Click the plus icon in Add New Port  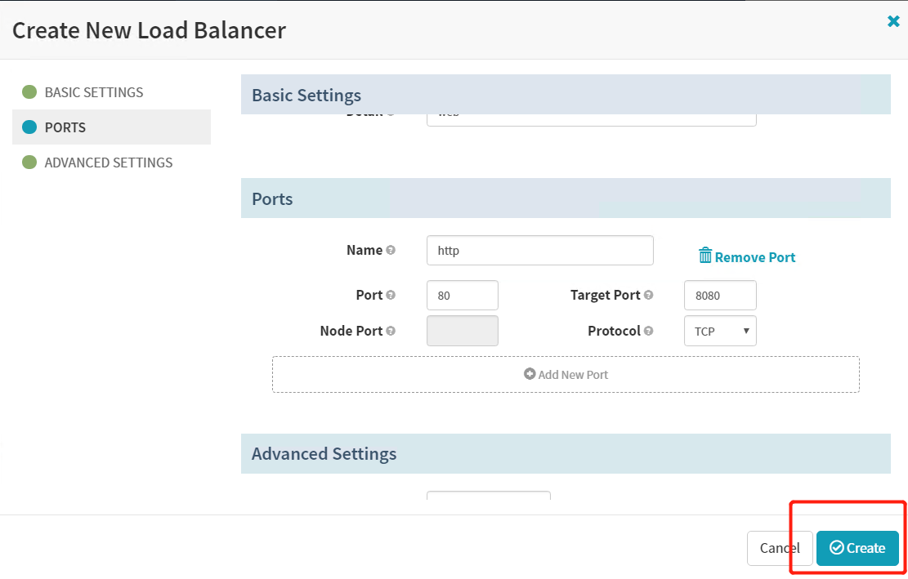(530, 374)
